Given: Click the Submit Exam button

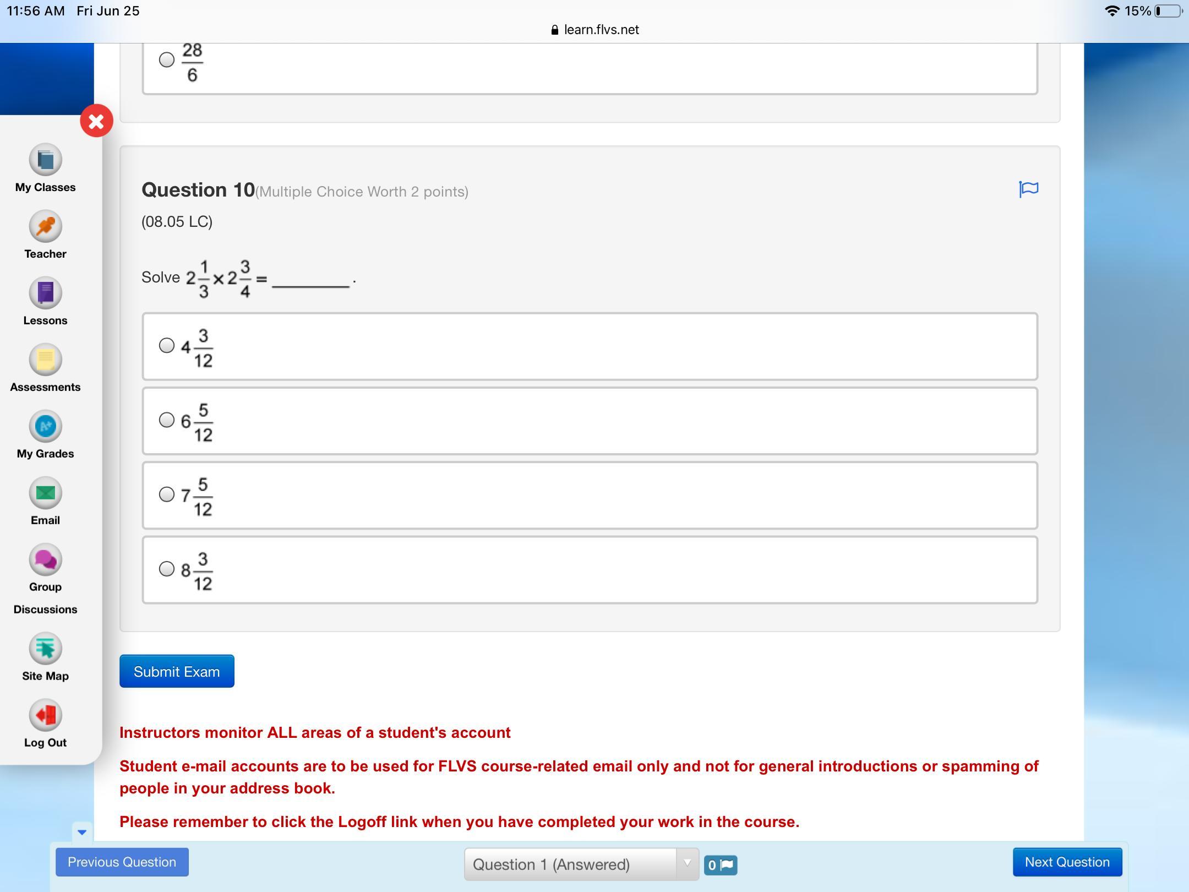Looking at the screenshot, I should [177, 671].
